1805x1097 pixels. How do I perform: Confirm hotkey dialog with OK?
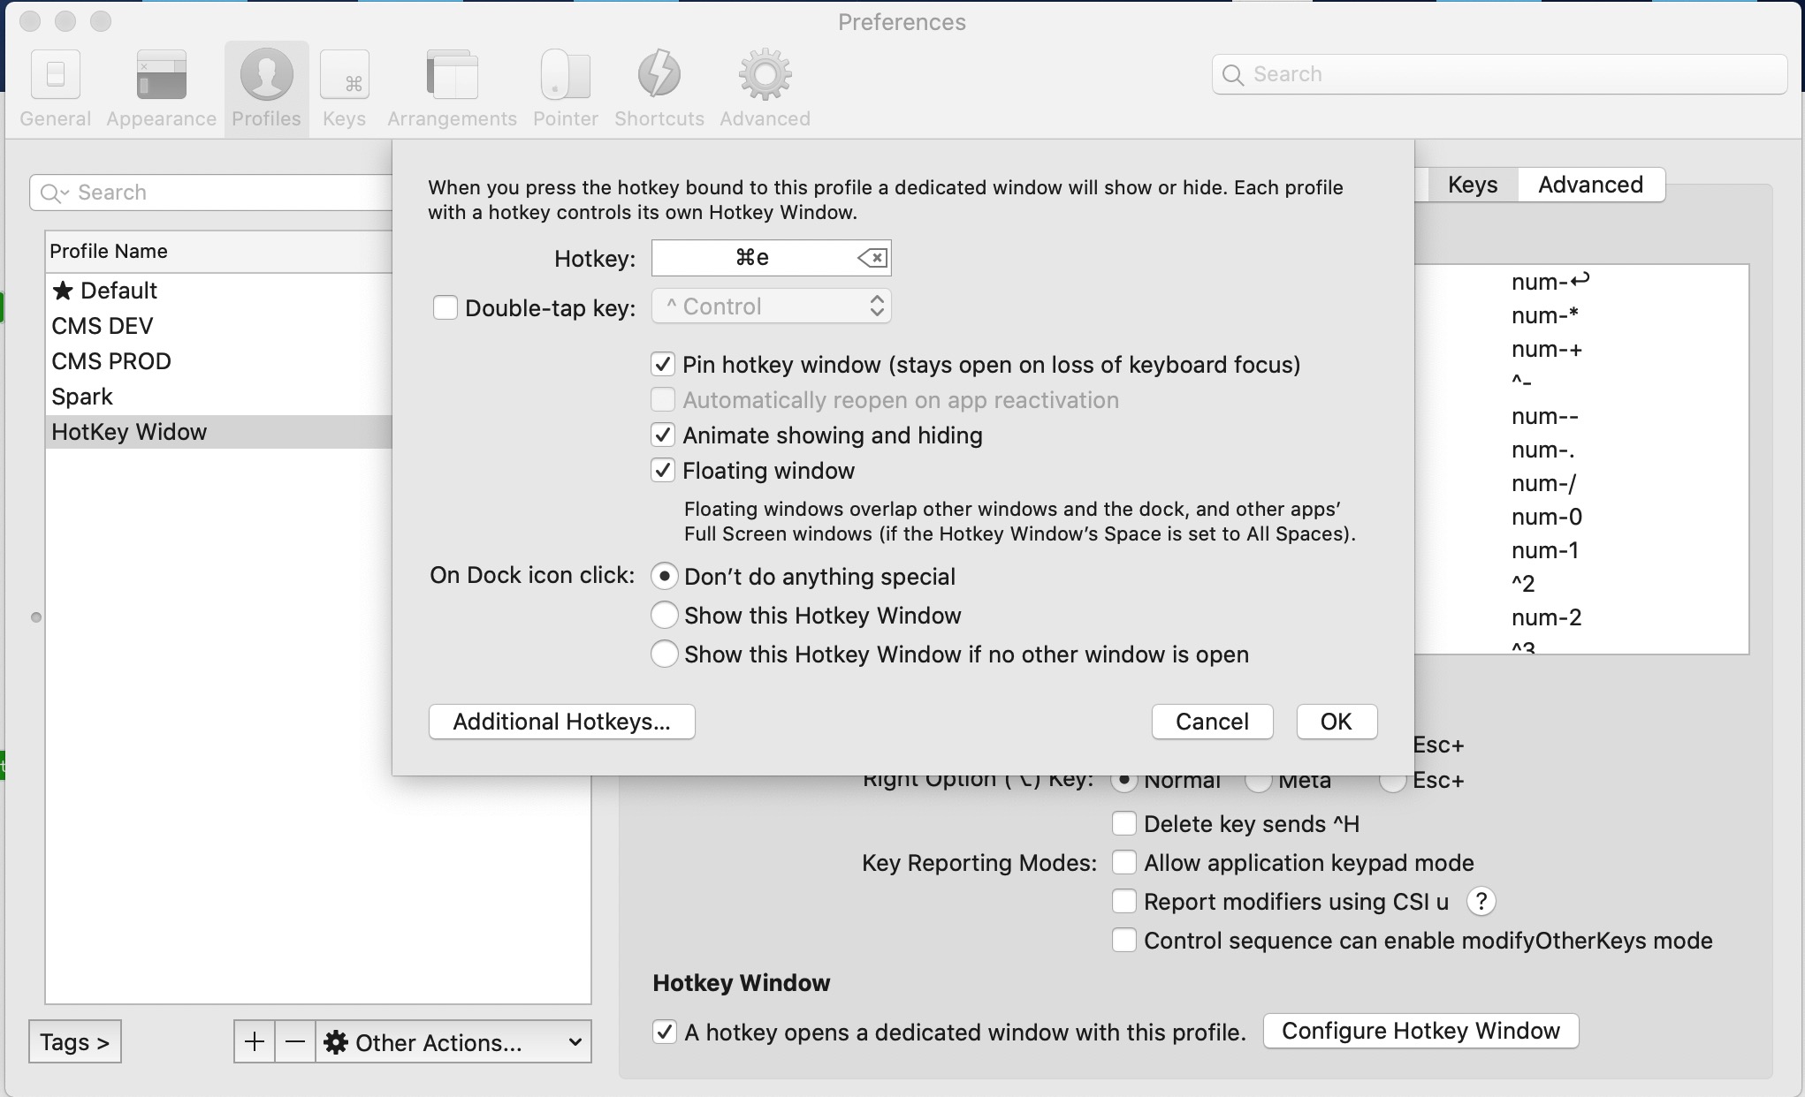(x=1337, y=722)
